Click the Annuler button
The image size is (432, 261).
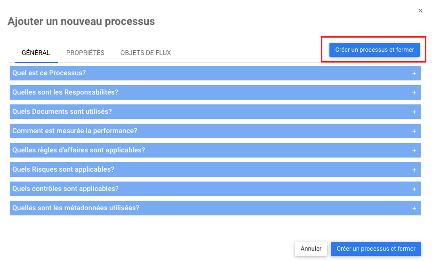(311, 249)
